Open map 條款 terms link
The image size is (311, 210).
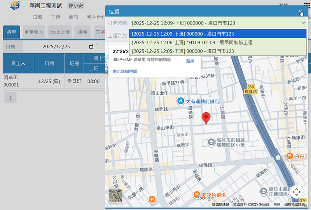(277, 205)
